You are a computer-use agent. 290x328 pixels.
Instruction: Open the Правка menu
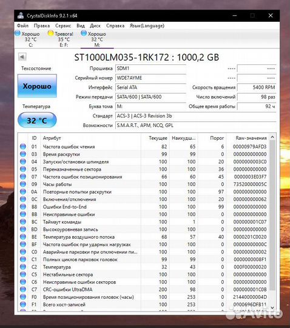point(42,26)
